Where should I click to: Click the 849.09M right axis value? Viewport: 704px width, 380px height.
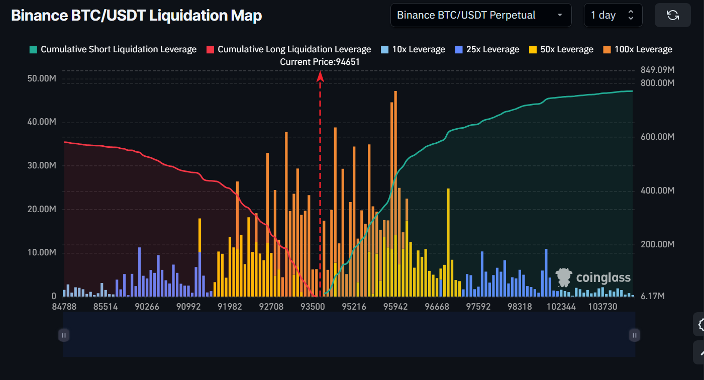pos(657,70)
